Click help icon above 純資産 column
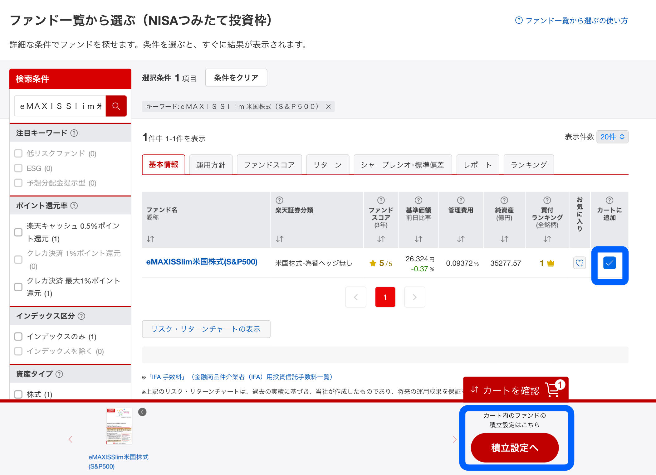Screen dimensions: 656x475 [x=504, y=200]
